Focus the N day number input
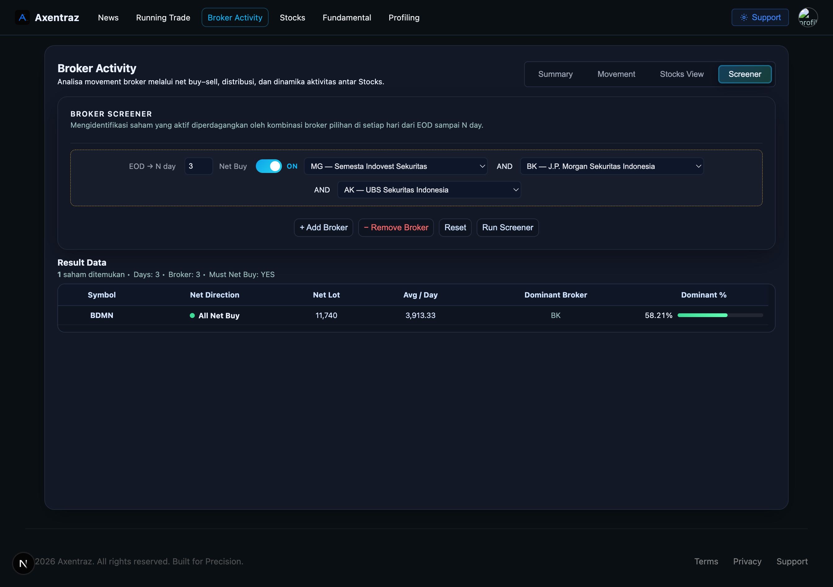Viewport: 833px width, 587px height. [x=198, y=166]
